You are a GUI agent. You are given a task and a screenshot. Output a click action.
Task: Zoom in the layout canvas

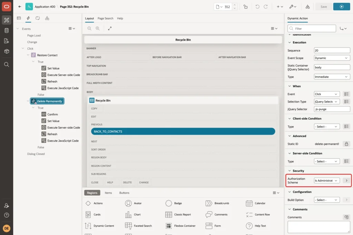click(98, 28)
